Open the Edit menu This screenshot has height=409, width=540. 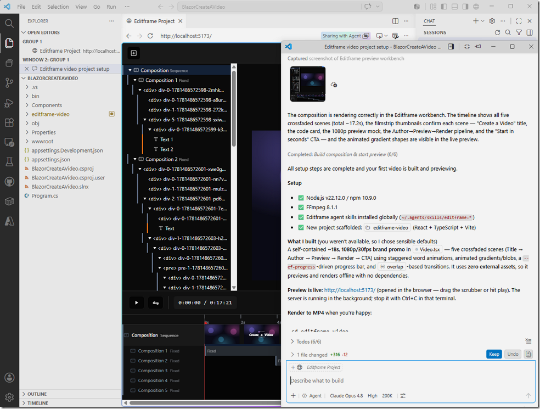pos(36,7)
